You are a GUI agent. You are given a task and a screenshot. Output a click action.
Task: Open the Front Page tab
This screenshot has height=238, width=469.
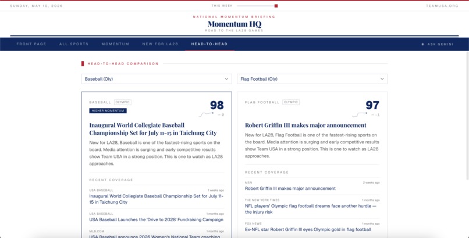click(x=31, y=44)
